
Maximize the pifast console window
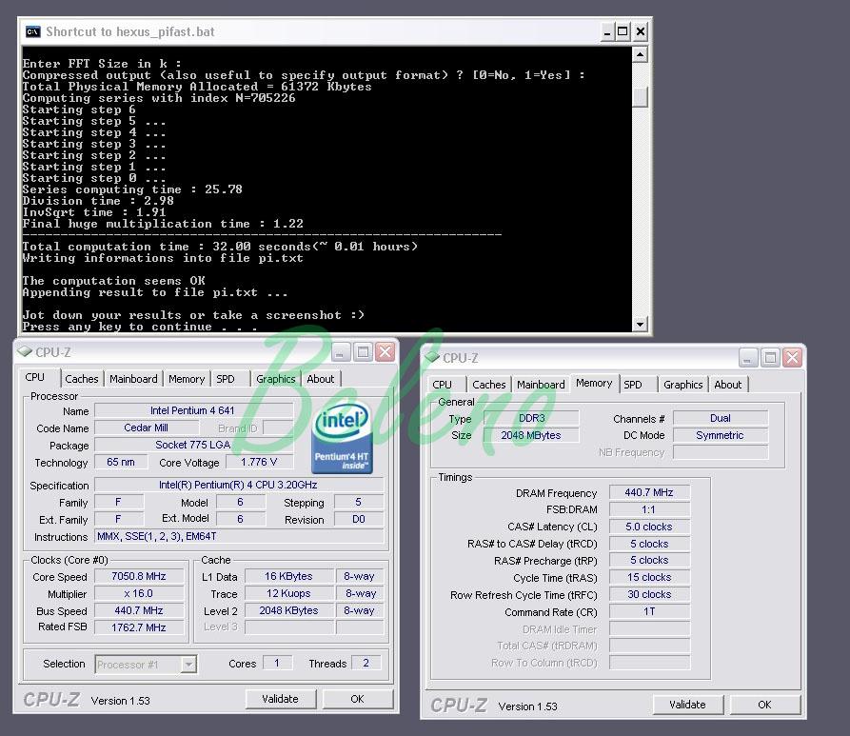(623, 32)
